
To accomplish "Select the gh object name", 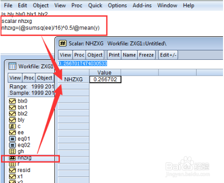I will [20, 152].
